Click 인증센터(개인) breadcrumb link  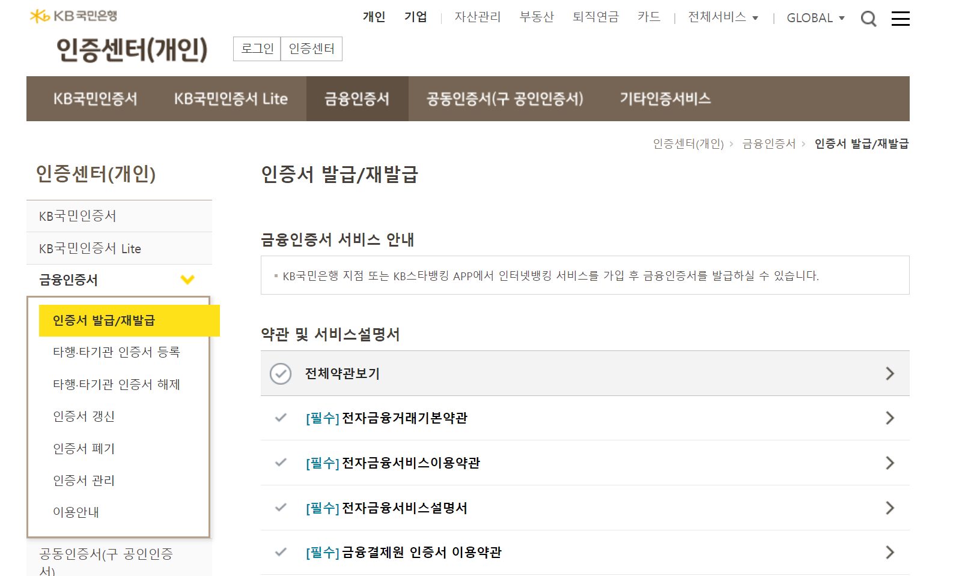[x=688, y=144]
